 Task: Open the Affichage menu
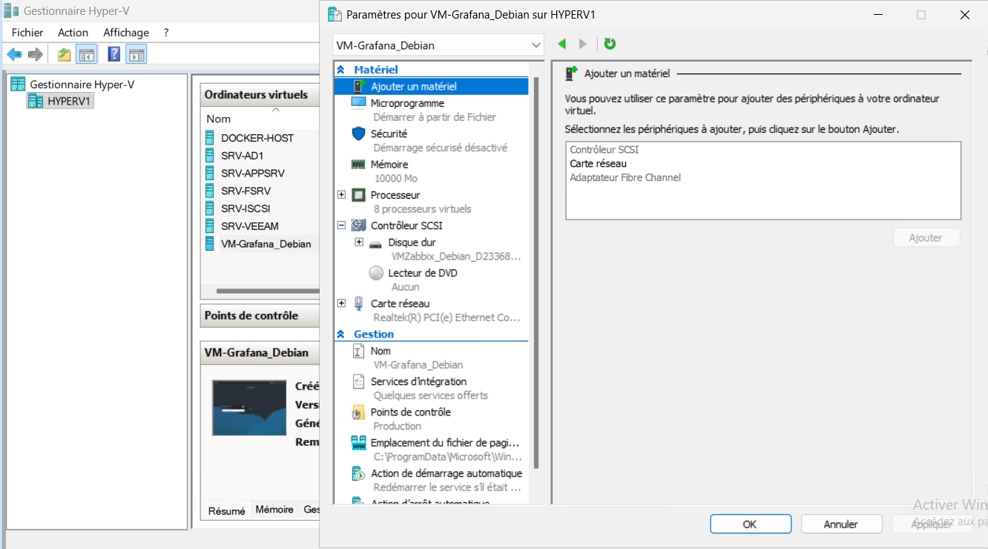[x=126, y=33]
